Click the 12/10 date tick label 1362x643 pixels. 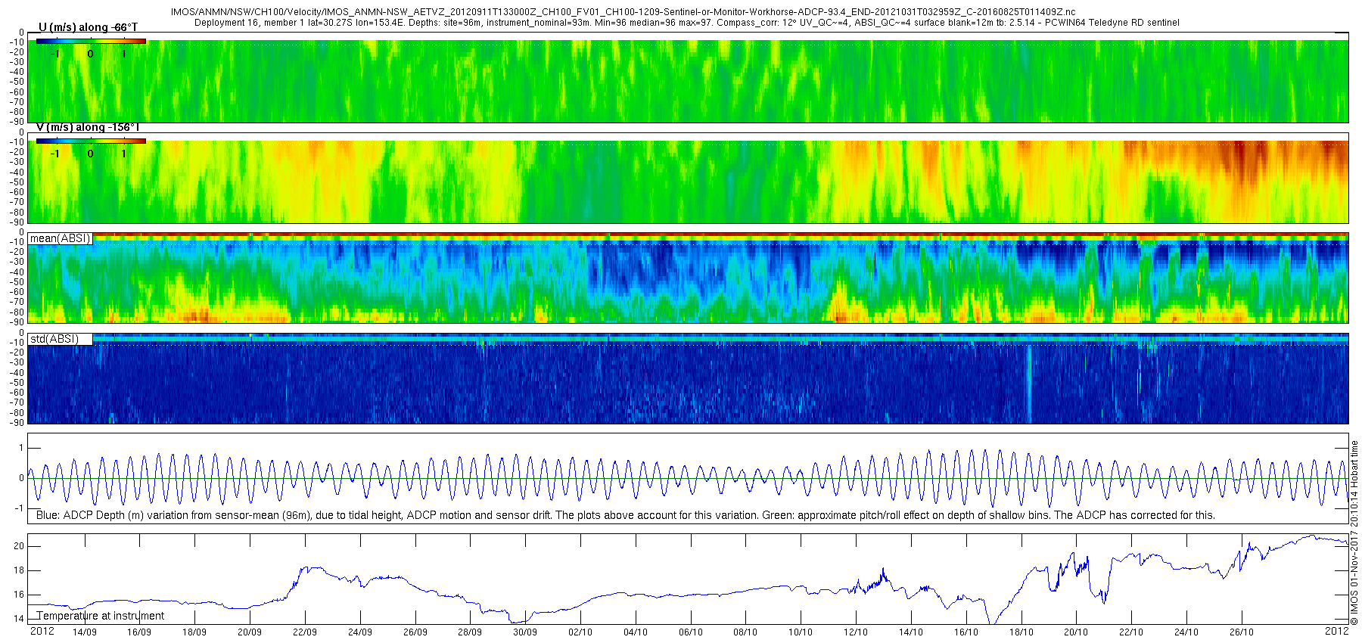pos(856,632)
